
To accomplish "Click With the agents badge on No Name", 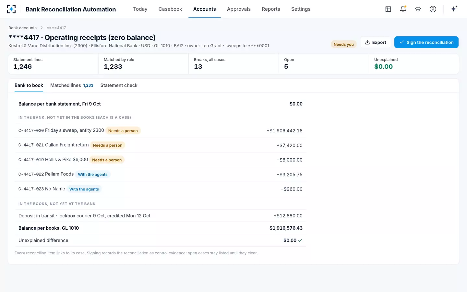I will 84,189.
